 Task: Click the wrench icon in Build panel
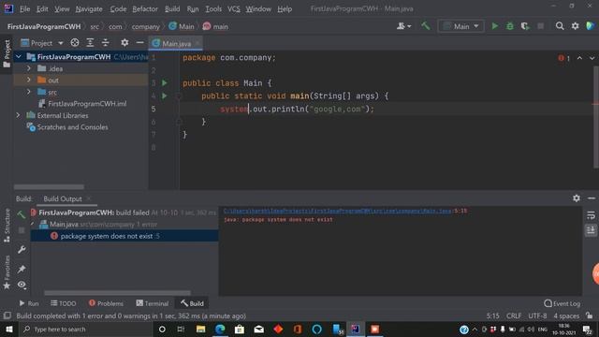(x=22, y=250)
